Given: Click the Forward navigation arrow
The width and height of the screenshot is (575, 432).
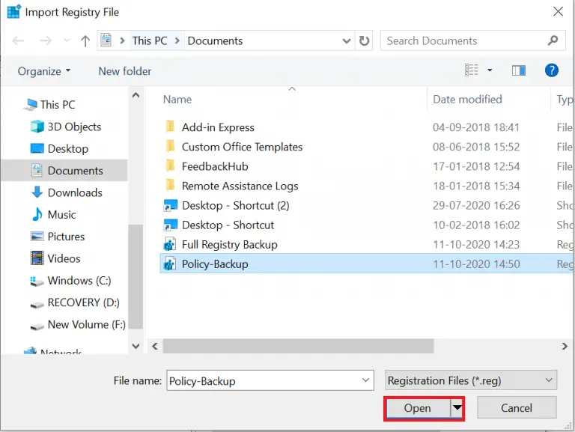Looking at the screenshot, I should (46, 40).
